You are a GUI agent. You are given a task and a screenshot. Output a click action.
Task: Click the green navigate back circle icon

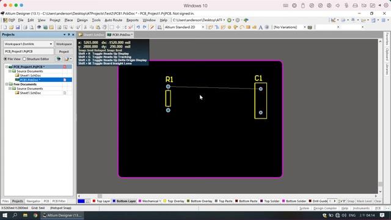pyautogui.click(x=229, y=20)
